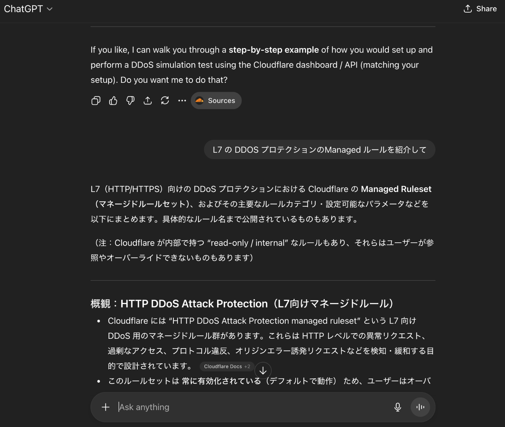Jump to bottom with the down-arrow button

[x=263, y=370]
